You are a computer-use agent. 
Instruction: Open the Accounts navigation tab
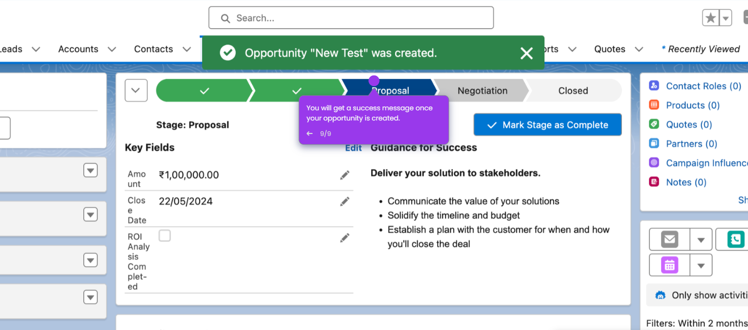tap(78, 49)
